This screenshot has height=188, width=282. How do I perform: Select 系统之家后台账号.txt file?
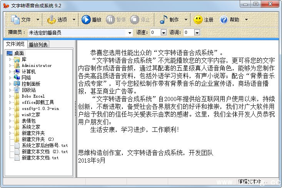point(45,145)
